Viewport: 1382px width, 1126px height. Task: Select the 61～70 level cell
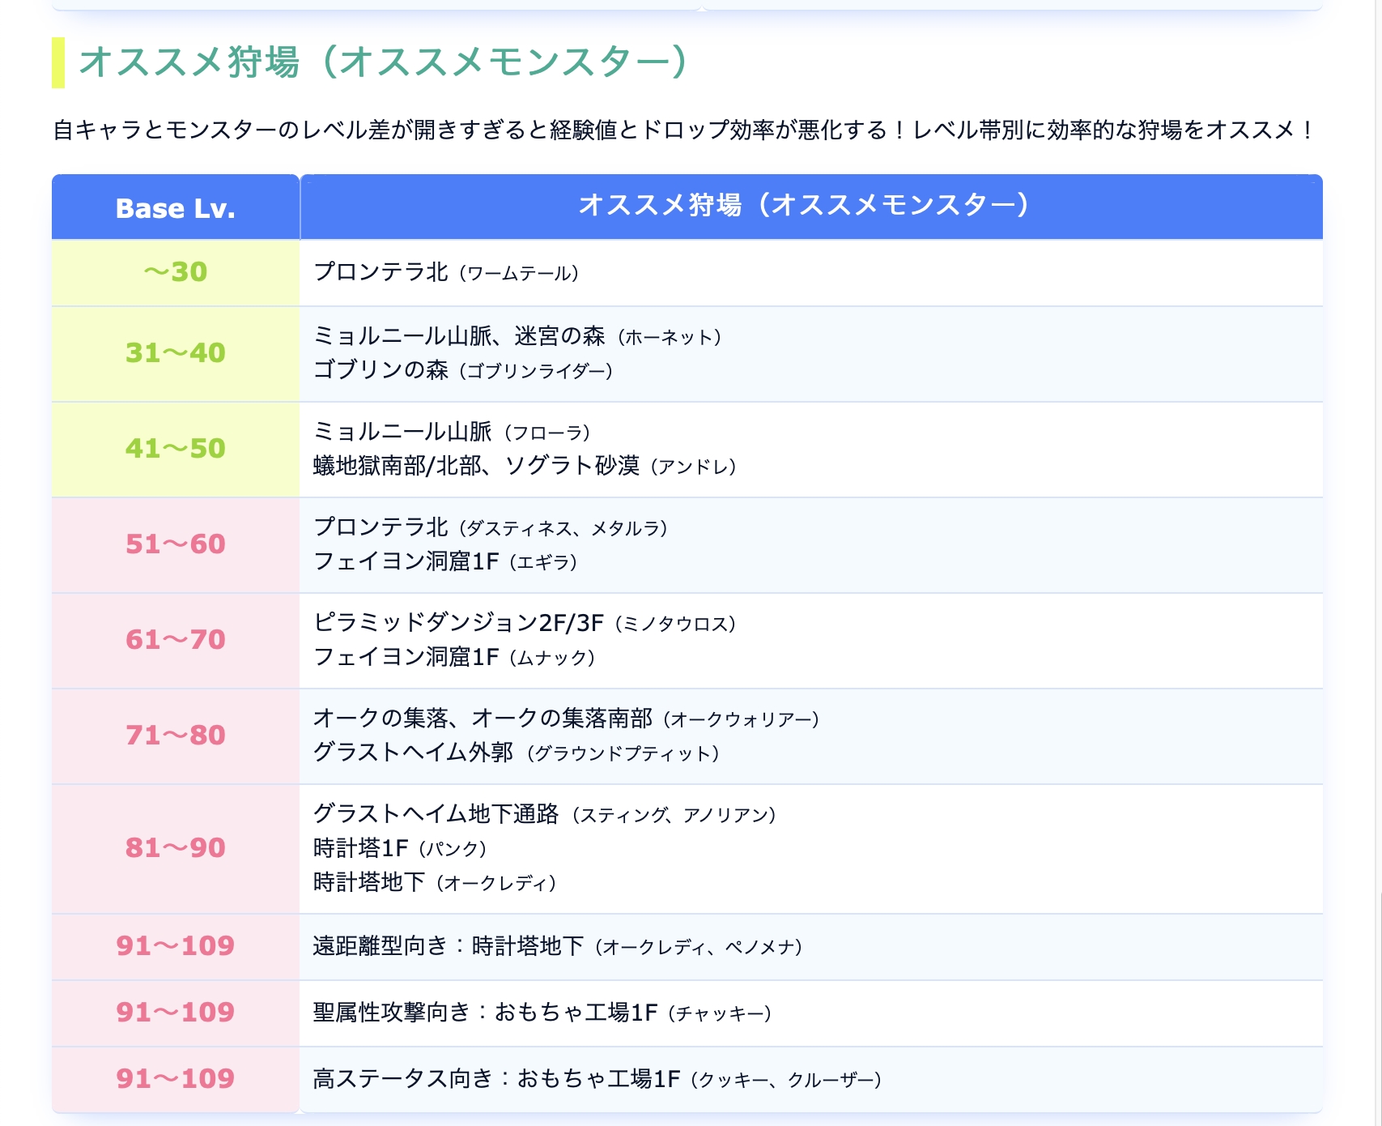pyautogui.click(x=176, y=640)
